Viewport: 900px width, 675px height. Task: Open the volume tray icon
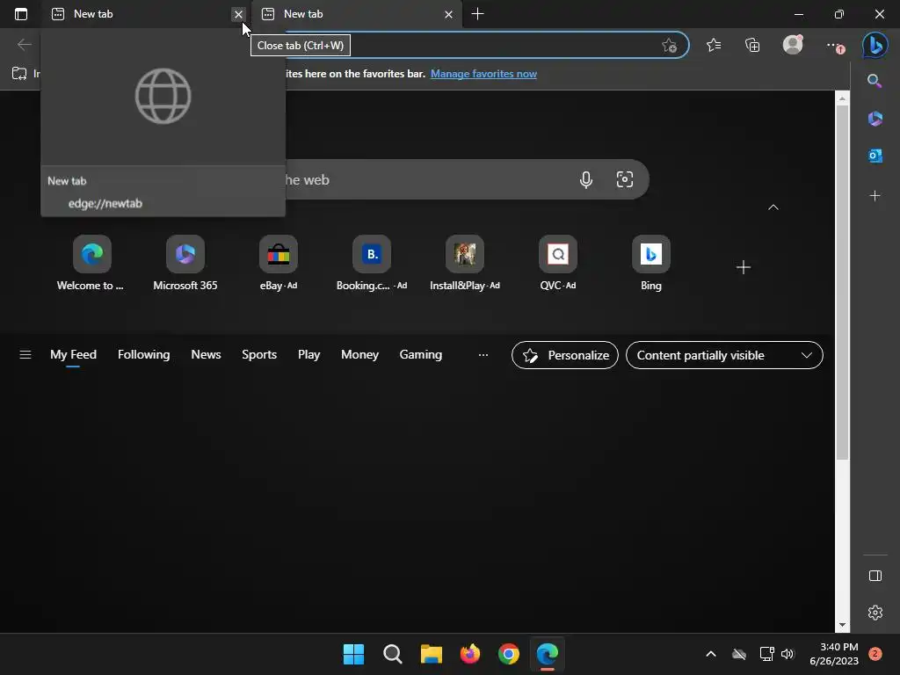pos(787,654)
